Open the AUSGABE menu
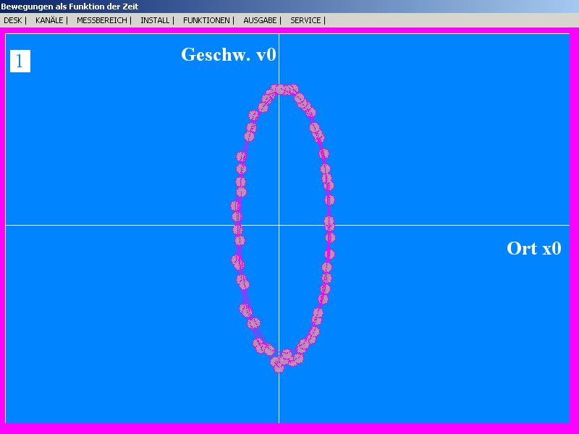Image resolution: width=579 pixels, height=434 pixels. click(x=260, y=20)
